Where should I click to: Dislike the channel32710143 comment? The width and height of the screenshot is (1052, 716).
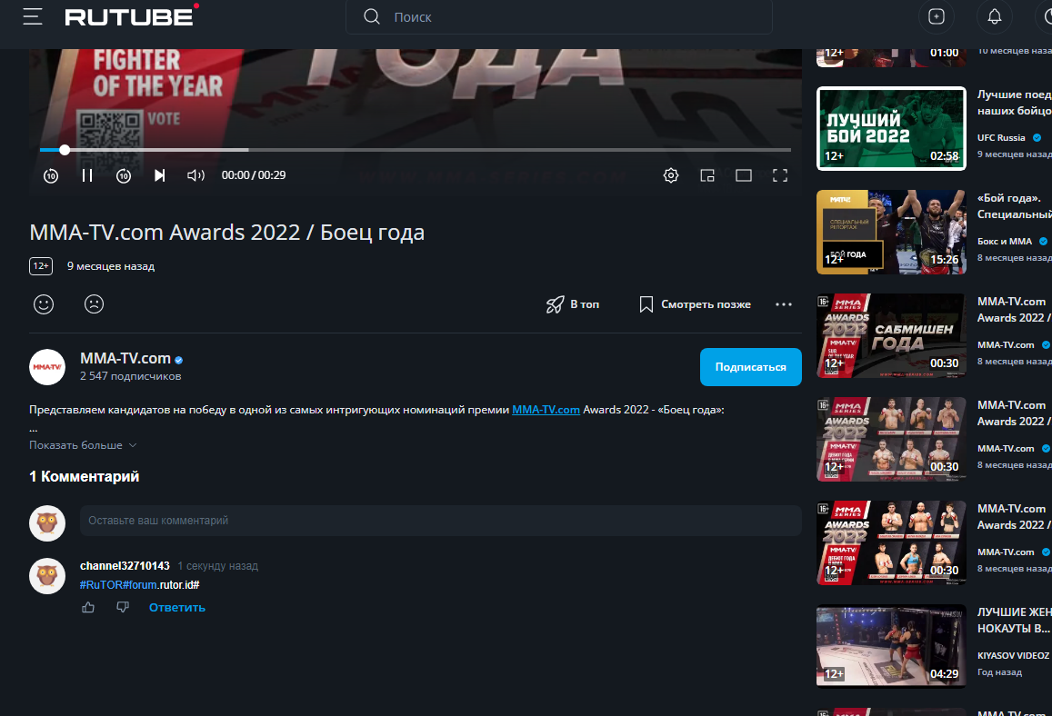pyautogui.click(x=122, y=607)
